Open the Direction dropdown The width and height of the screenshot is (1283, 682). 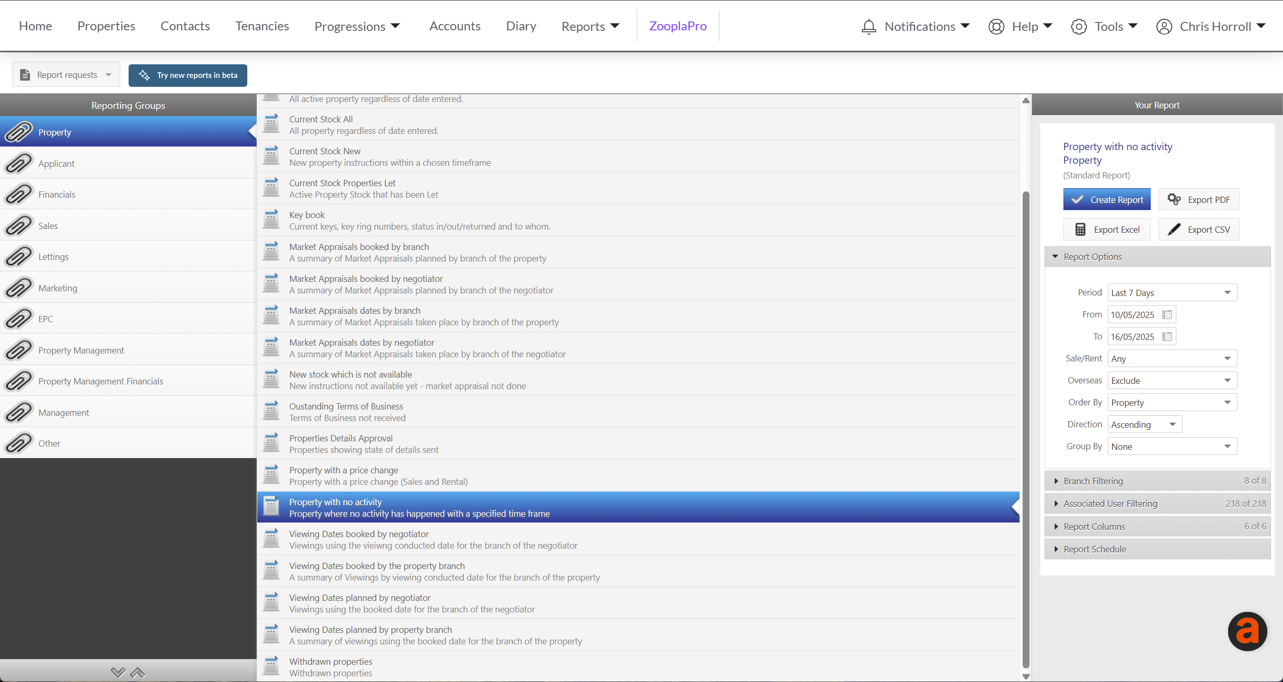[x=1145, y=424]
